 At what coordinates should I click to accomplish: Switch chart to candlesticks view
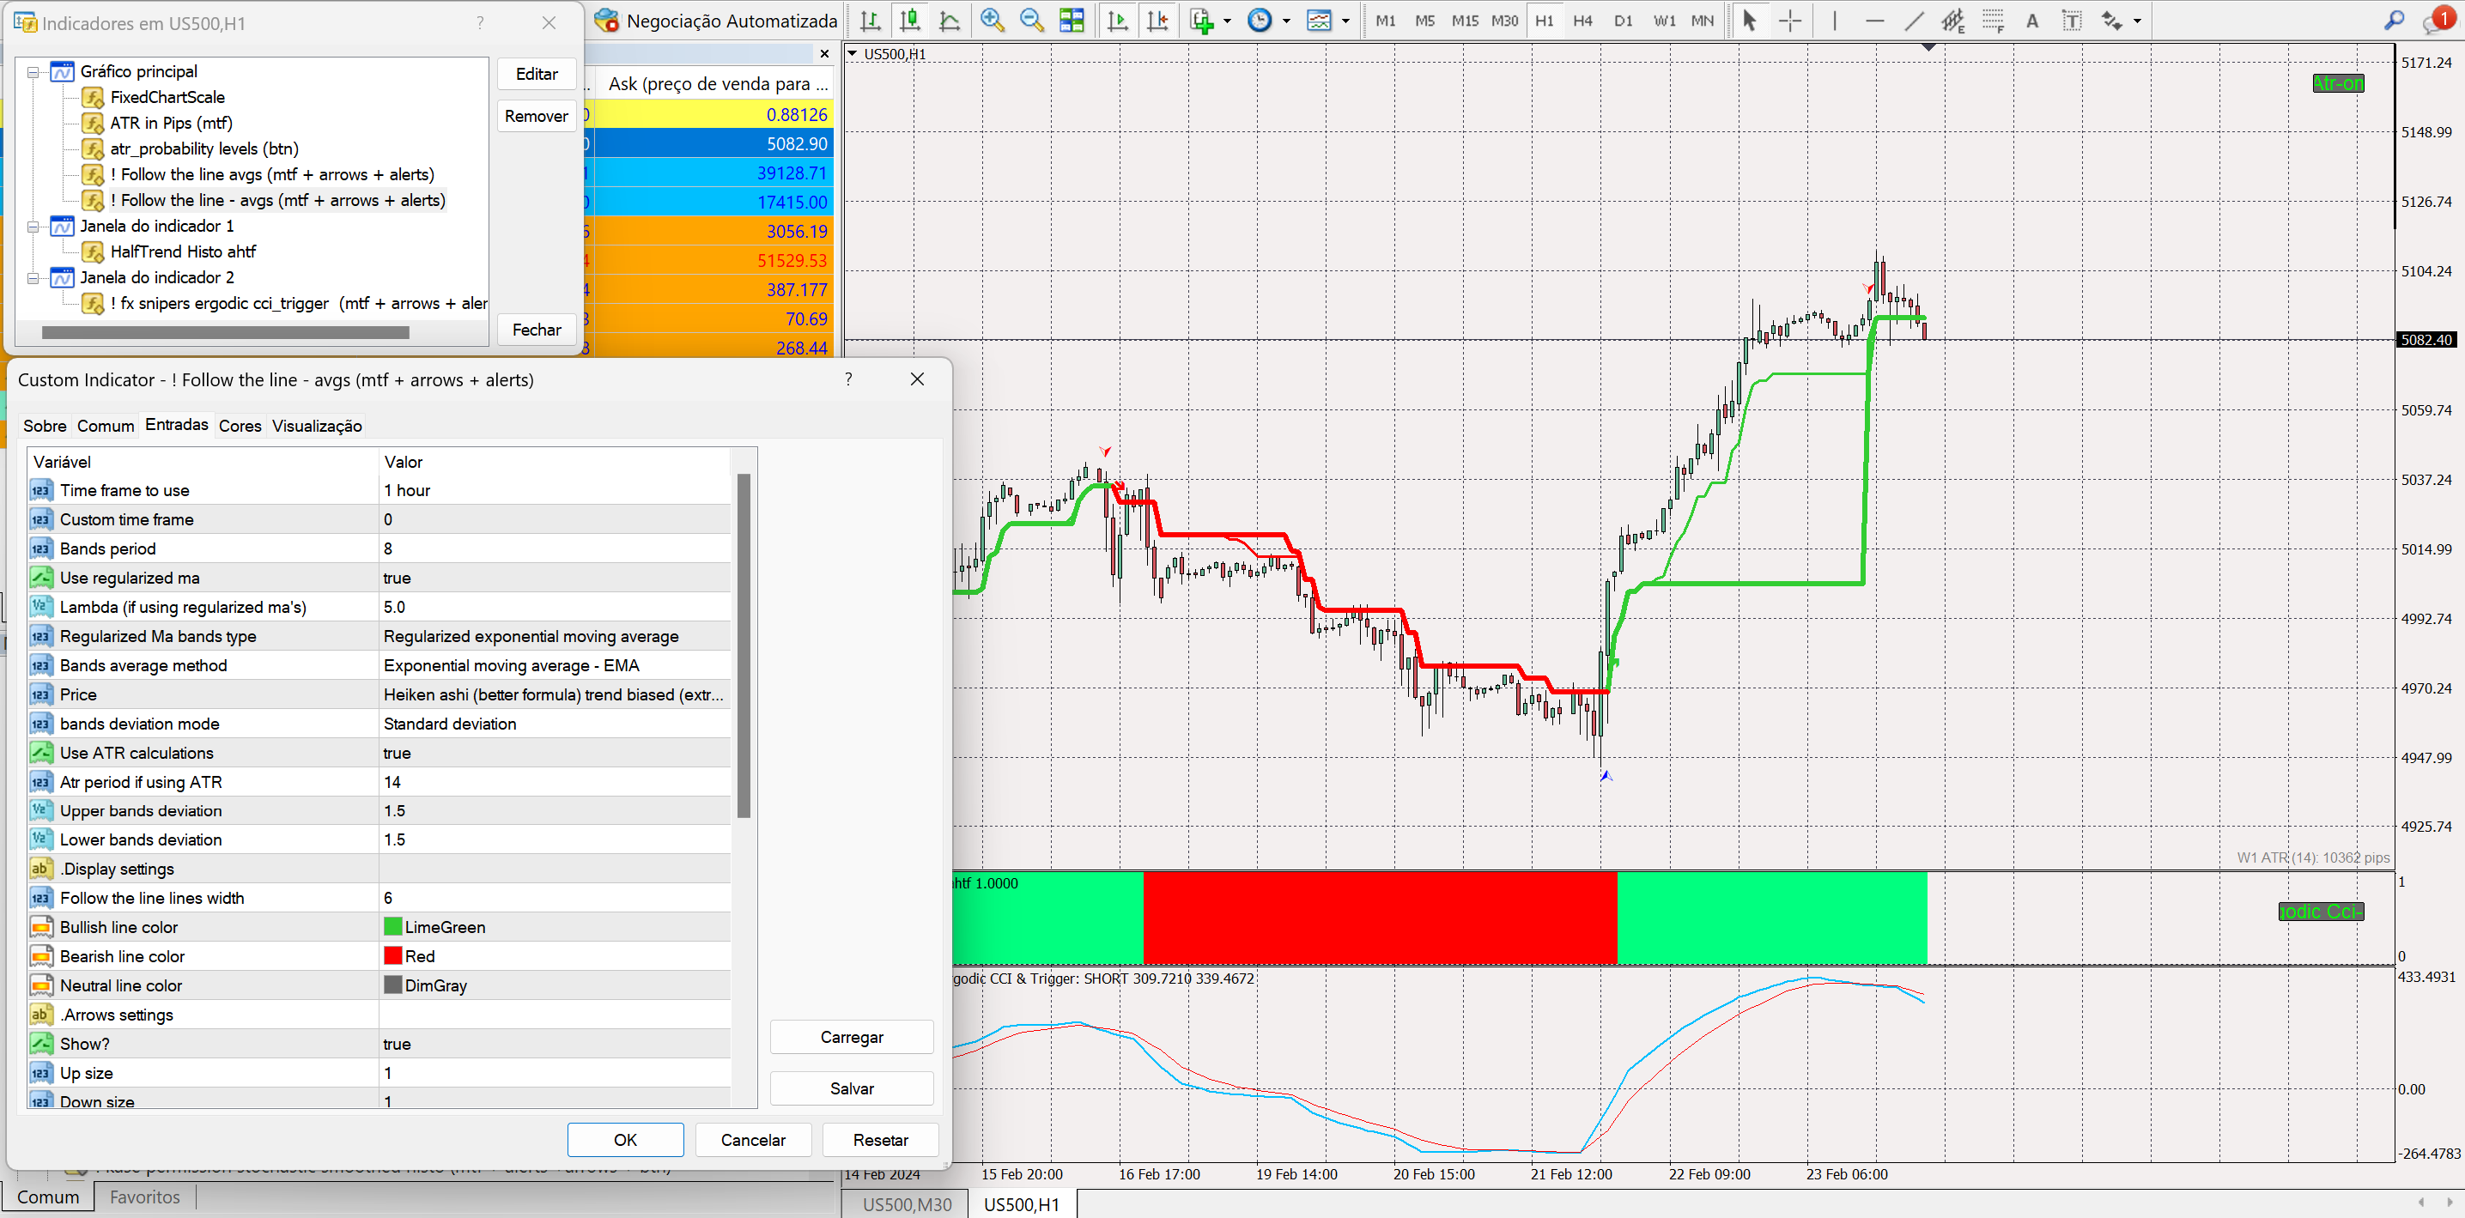(909, 20)
